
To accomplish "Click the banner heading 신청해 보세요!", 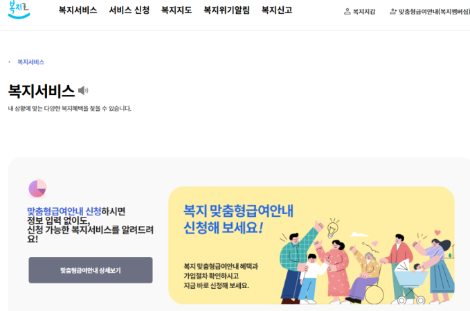I will pos(224,228).
